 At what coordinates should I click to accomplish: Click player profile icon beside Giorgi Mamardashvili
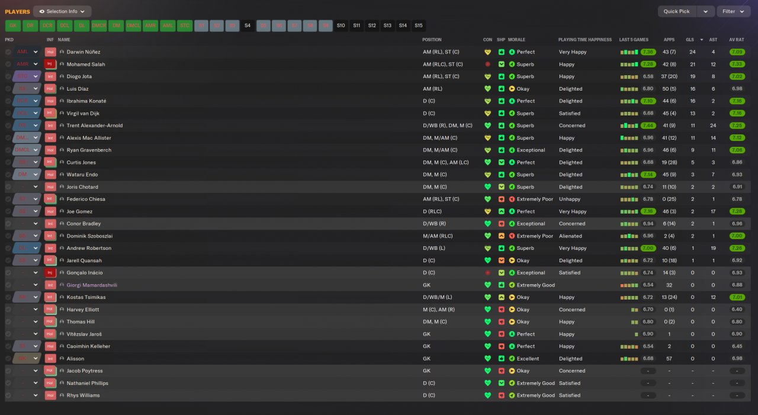[x=62, y=285]
